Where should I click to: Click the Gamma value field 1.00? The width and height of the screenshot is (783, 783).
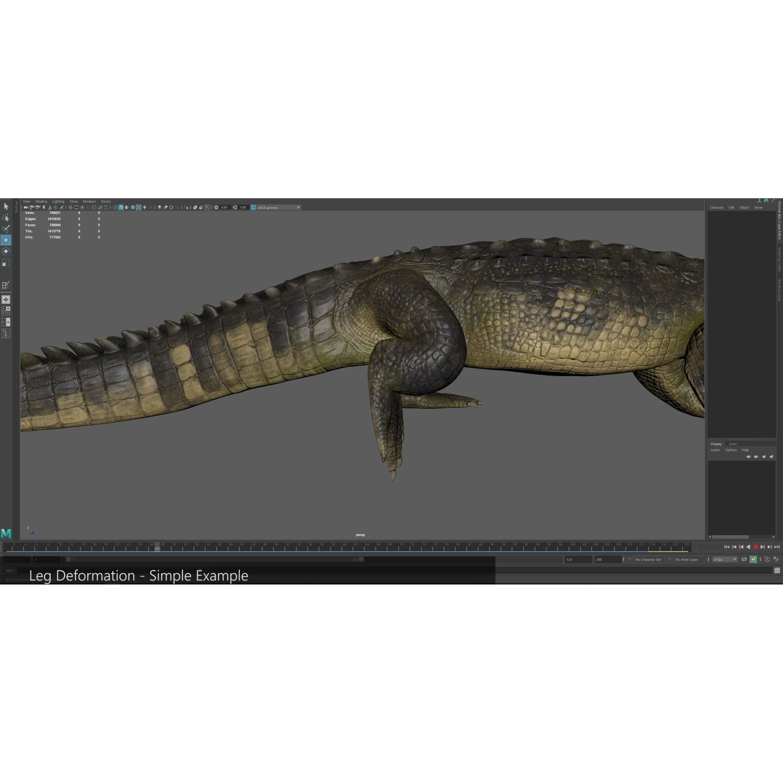tap(244, 208)
